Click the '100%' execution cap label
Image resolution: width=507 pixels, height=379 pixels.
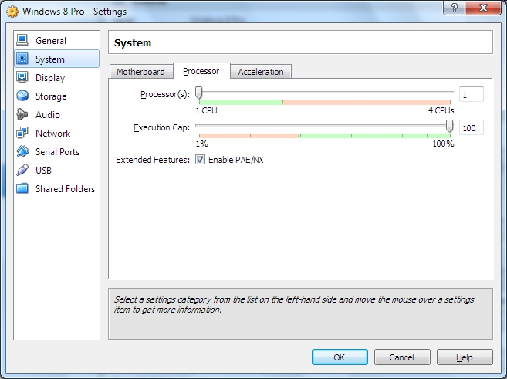click(443, 144)
